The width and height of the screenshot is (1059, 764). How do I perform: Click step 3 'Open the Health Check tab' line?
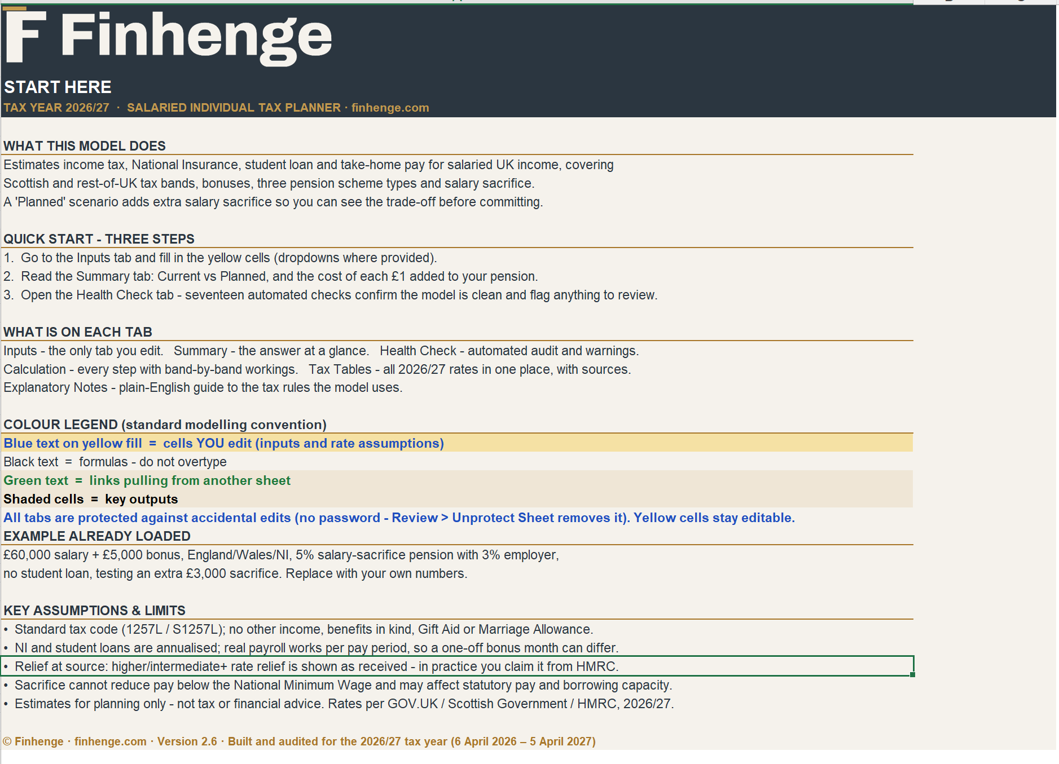click(x=331, y=295)
